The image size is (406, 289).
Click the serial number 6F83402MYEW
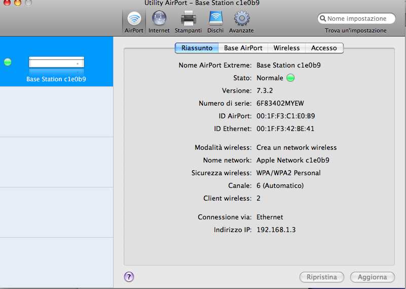[280, 103]
